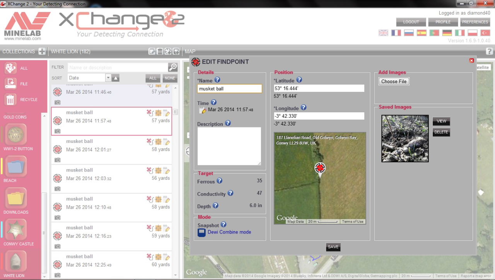Image resolution: width=495 pixels, height=280 pixels.
Task: Click the Longitude input field
Action: pyautogui.click(x=319, y=116)
